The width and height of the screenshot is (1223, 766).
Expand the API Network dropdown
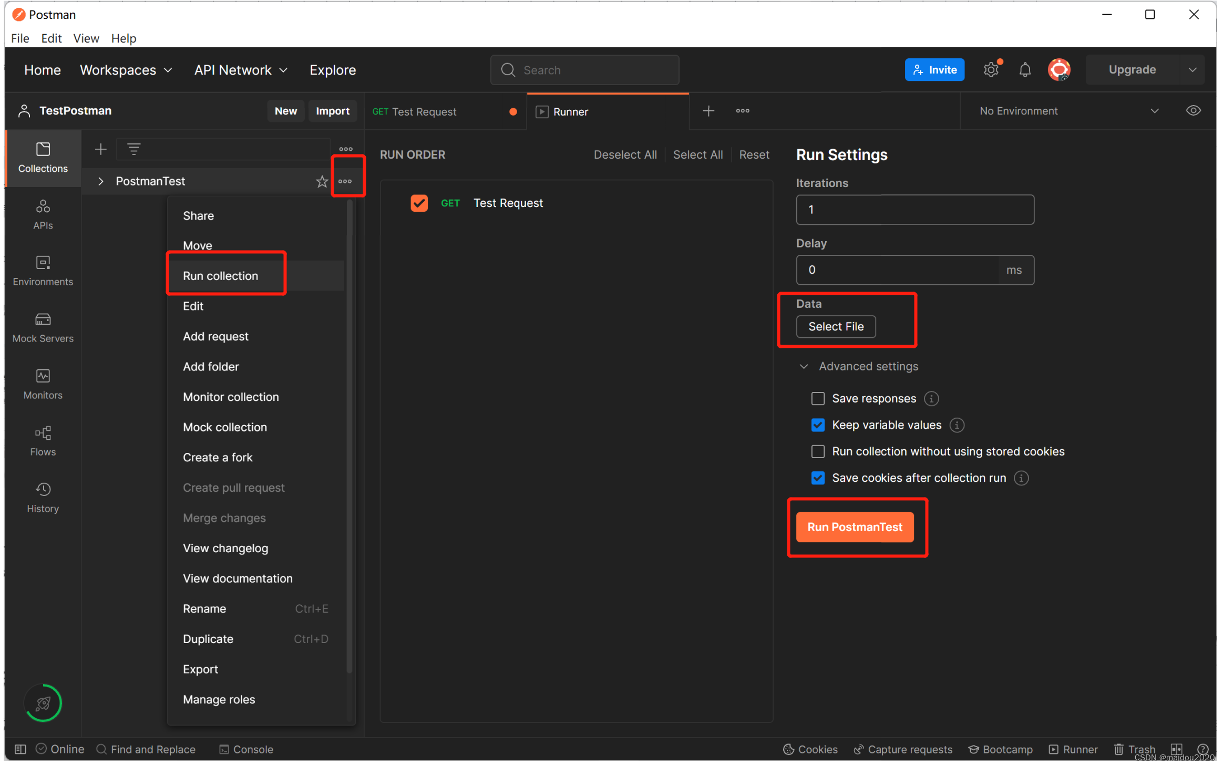(241, 70)
